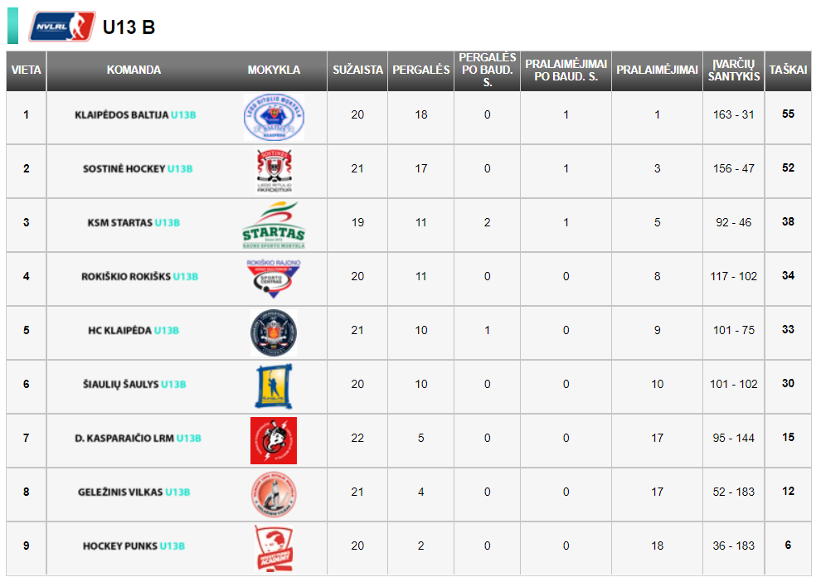The height and width of the screenshot is (587, 821).
Task: Click HC Klaipėda round dark emblem
Action: click(x=274, y=332)
